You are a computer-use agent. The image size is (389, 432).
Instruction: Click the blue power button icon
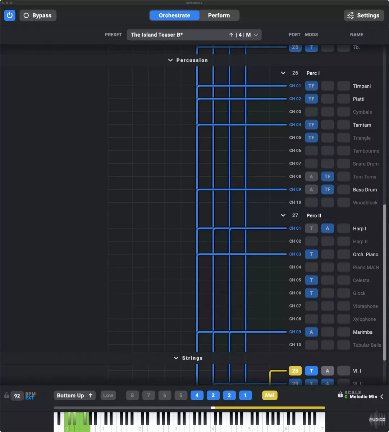coord(10,15)
